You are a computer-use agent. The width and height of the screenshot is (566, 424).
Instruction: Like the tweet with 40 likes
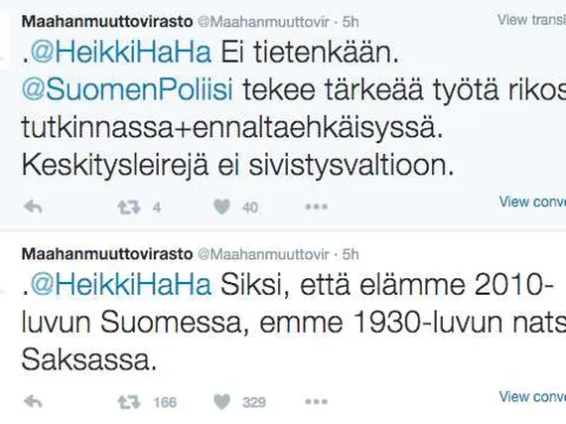(x=221, y=208)
